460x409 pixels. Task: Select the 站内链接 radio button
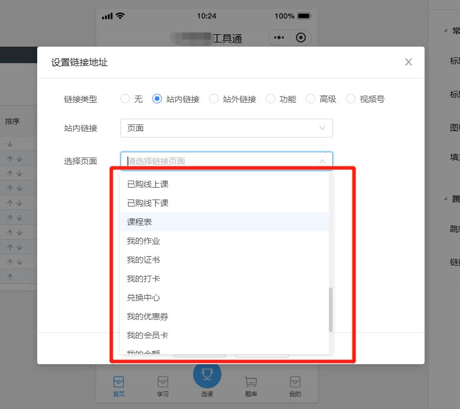pos(157,99)
